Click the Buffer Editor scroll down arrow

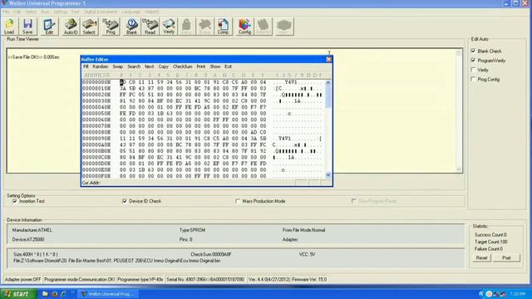328,175
